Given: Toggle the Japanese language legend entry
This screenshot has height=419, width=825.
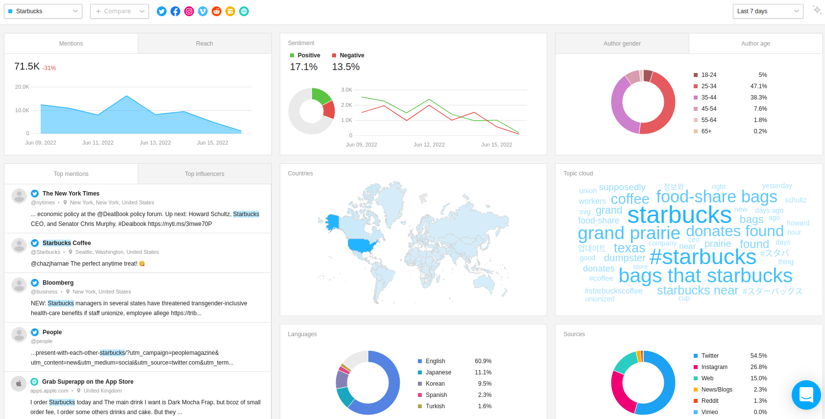Looking at the screenshot, I should point(455,372).
